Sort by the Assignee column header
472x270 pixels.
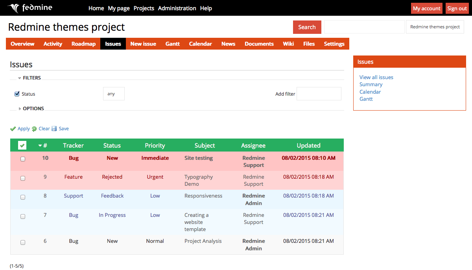tap(253, 146)
